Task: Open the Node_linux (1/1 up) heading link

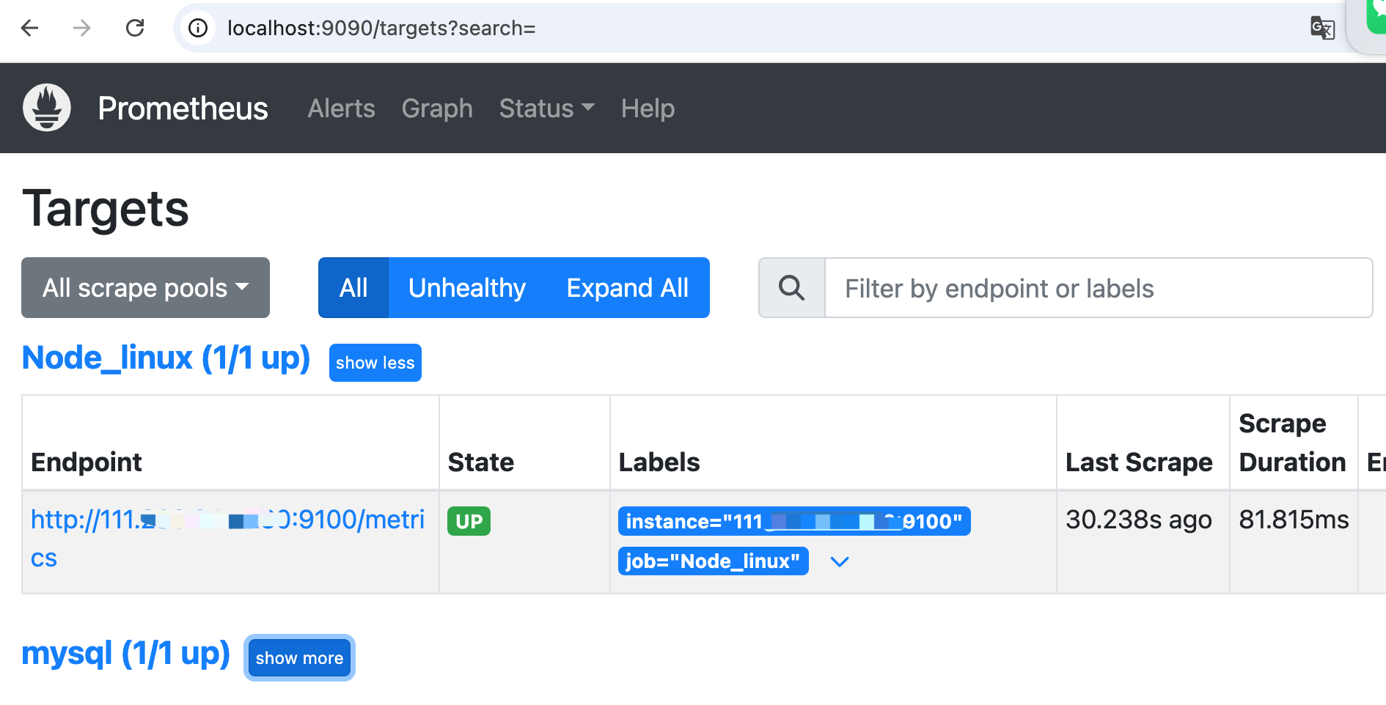Action: click(x=166, y=358)
